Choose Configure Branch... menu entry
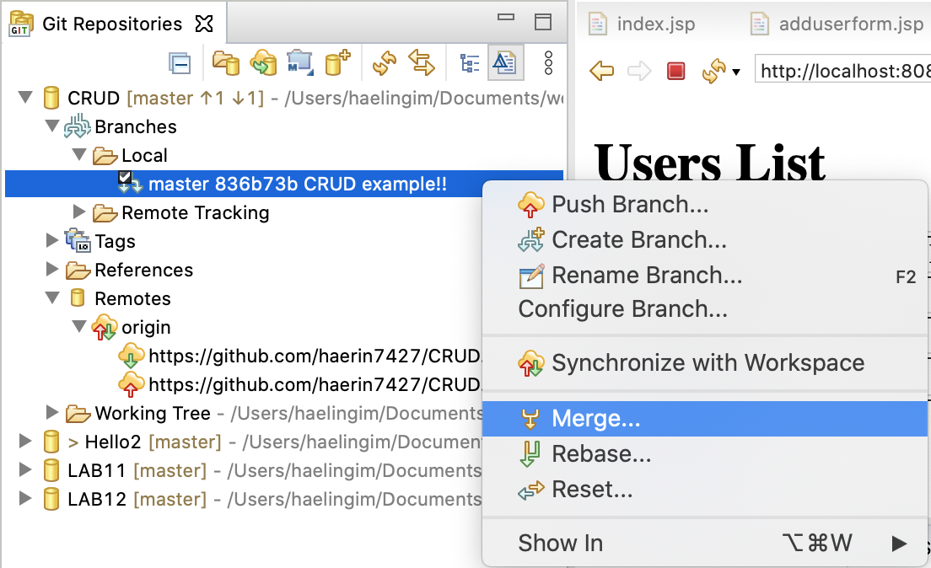Screen dimensions: 931x568 pos(705,309)
